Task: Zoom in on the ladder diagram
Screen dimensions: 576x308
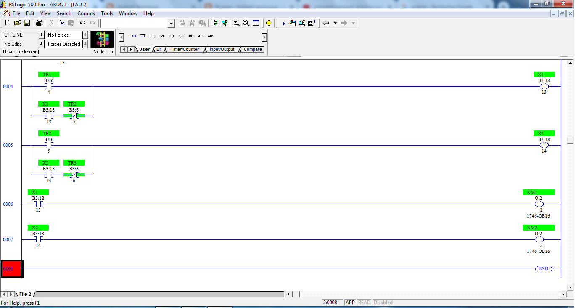Action: click(x=236, y=23)
